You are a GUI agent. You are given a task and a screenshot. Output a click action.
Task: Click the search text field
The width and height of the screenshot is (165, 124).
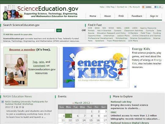pyautogui.click(x=29, y=30)
